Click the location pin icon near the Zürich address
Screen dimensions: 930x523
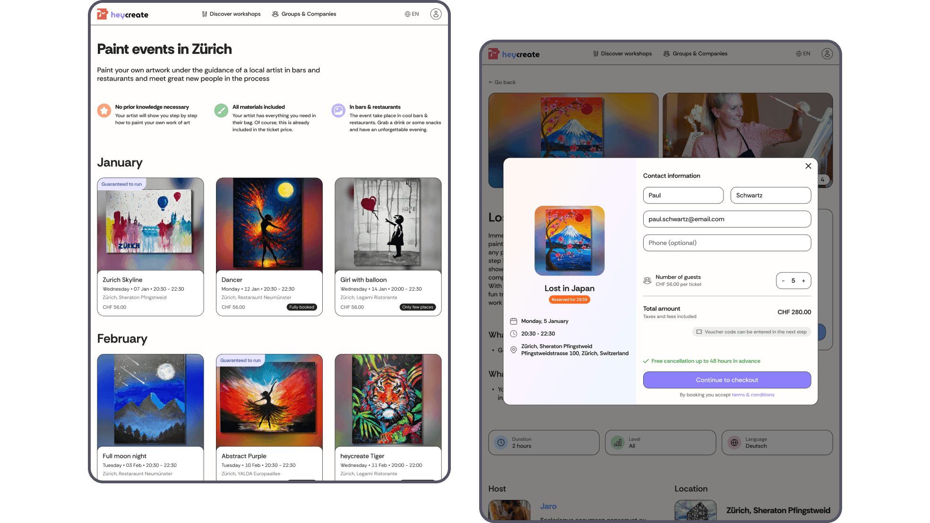point(514,350)
